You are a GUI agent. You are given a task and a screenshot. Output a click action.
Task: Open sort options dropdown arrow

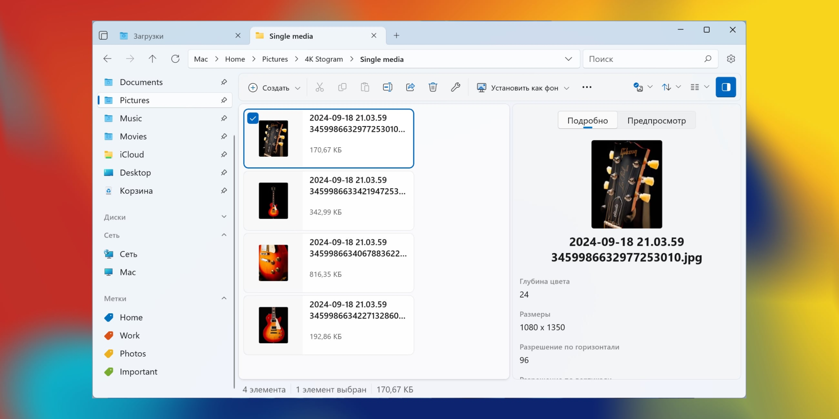coord(678,87)
